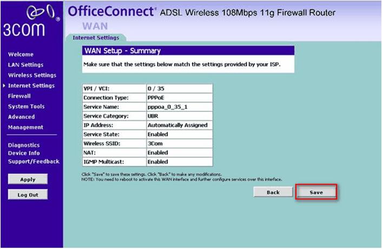Open Diagnostics

coord(24,145)
